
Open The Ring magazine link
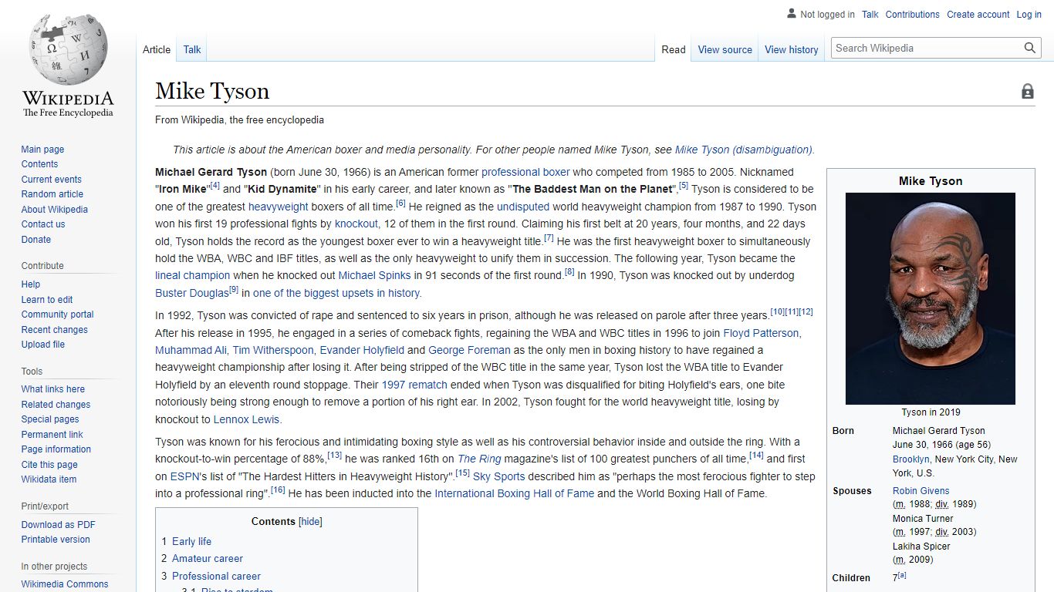pos(479,459)
